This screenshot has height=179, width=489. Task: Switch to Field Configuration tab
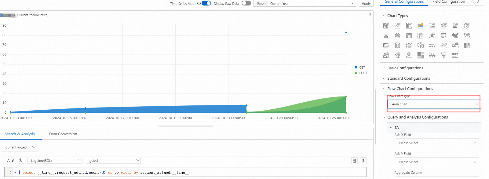pos(449,2)
